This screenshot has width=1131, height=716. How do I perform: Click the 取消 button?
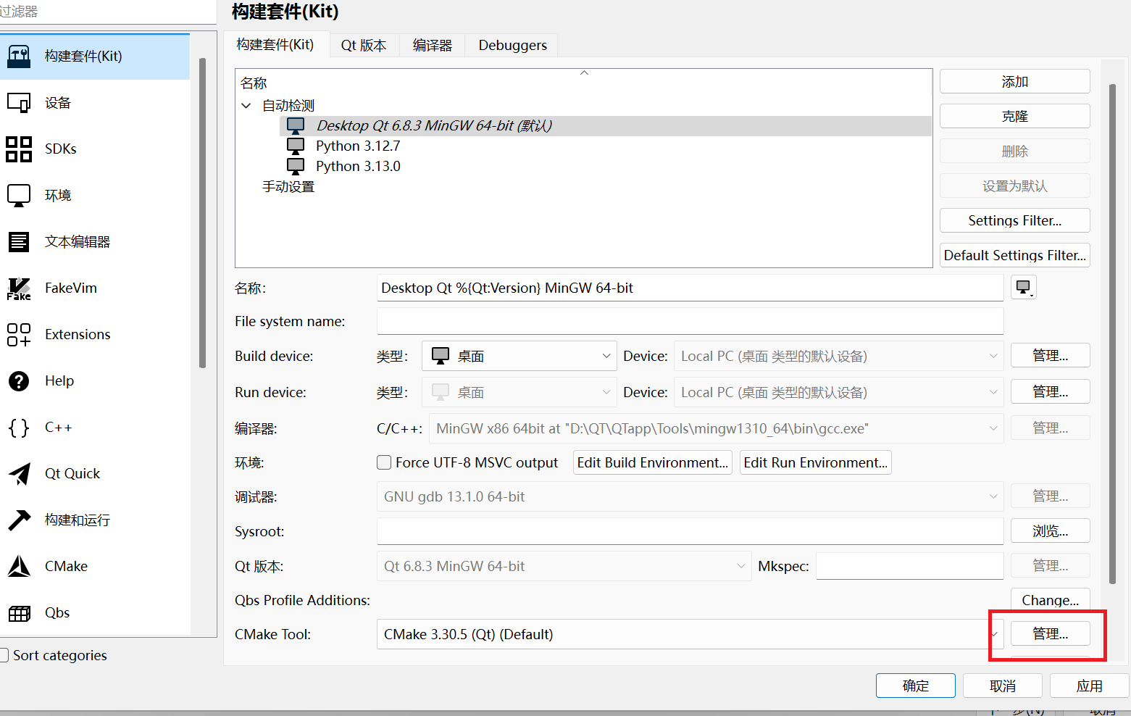point(1003,686)
